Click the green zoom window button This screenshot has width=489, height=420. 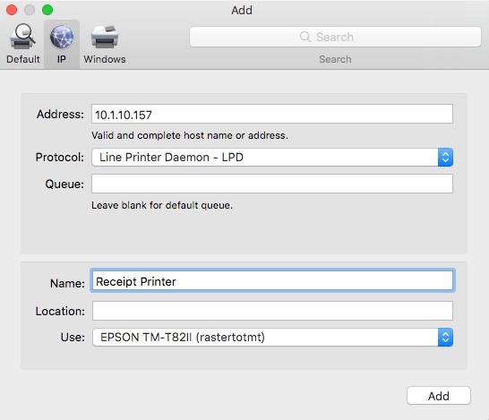47,10
